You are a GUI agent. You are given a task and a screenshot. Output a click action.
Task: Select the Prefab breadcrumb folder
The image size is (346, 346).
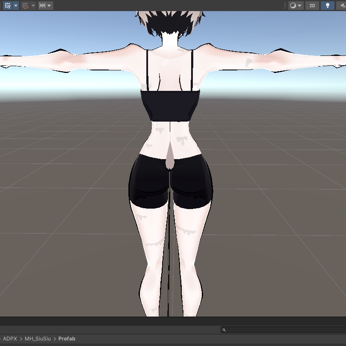(67, 339)
